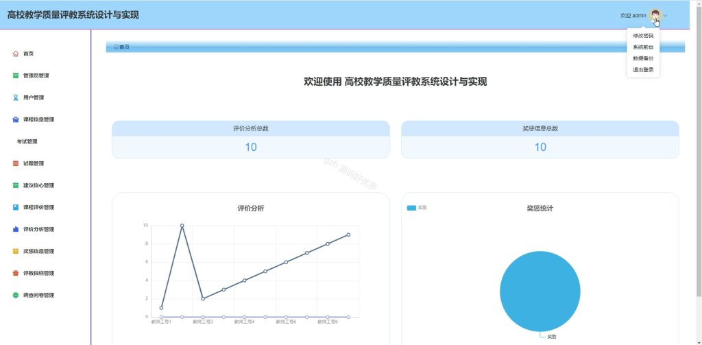Click the last data point of the line chart

348,235
